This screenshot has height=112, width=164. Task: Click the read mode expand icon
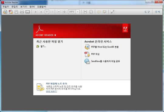pyautogui.click(x=113, y=12)
